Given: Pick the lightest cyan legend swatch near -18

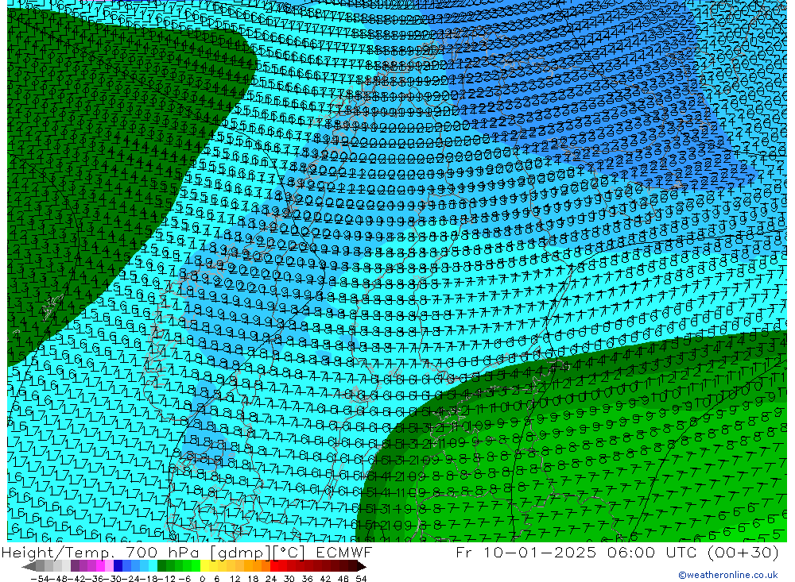Looking at the screenshot, I should (153, 566).
